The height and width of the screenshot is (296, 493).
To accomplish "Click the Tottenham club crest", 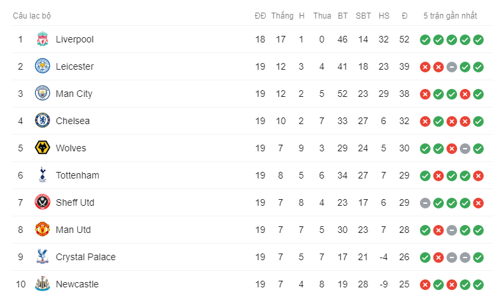I will pos(43,175).
